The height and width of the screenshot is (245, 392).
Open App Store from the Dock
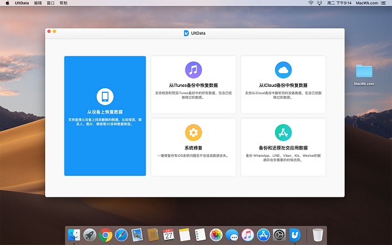coord(263,235)
